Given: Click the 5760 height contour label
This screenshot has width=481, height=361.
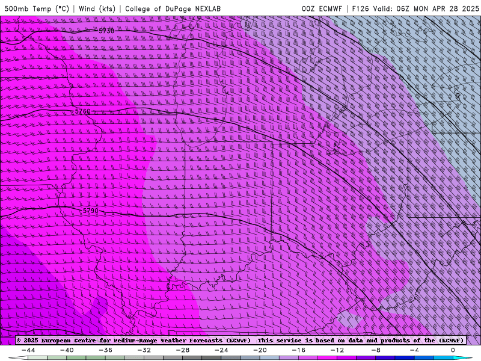Looking at the screenshot, I should pyautogui.click(x=82, y=111).
